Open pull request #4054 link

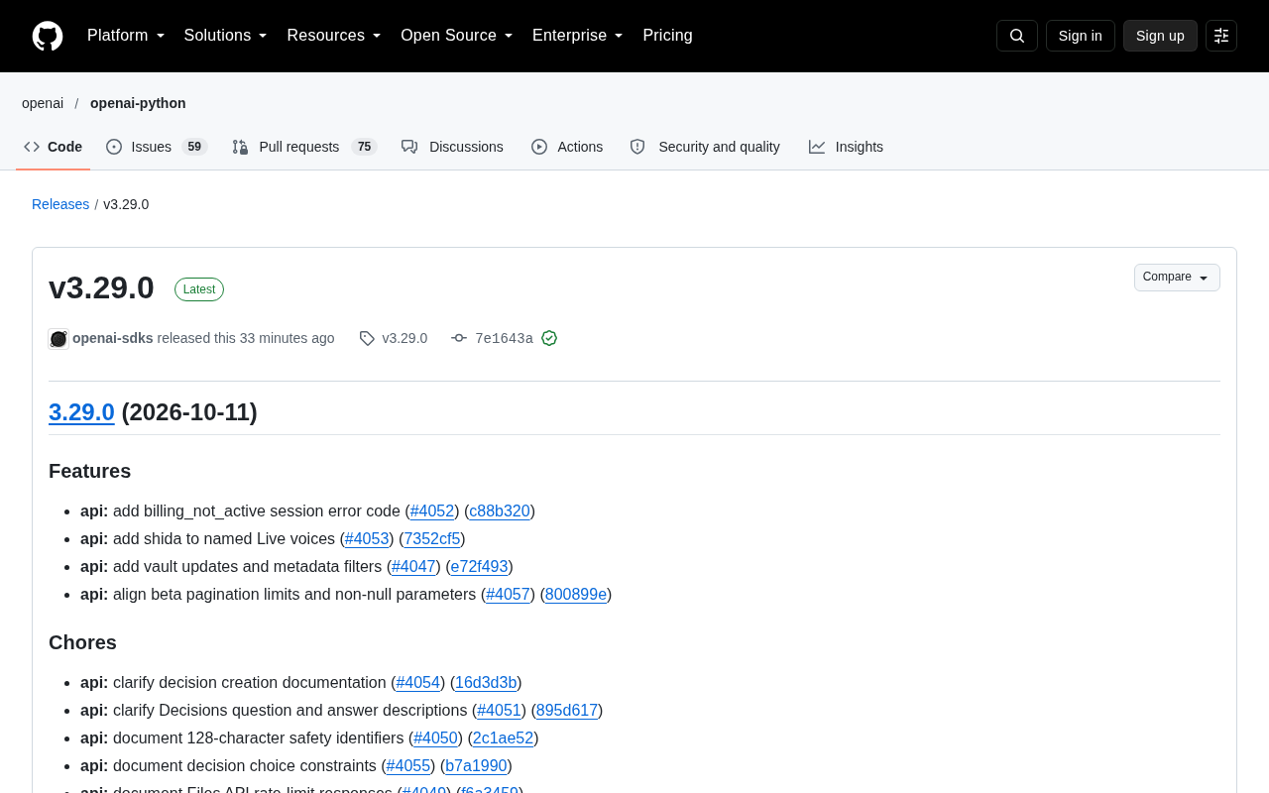[418, 683]
